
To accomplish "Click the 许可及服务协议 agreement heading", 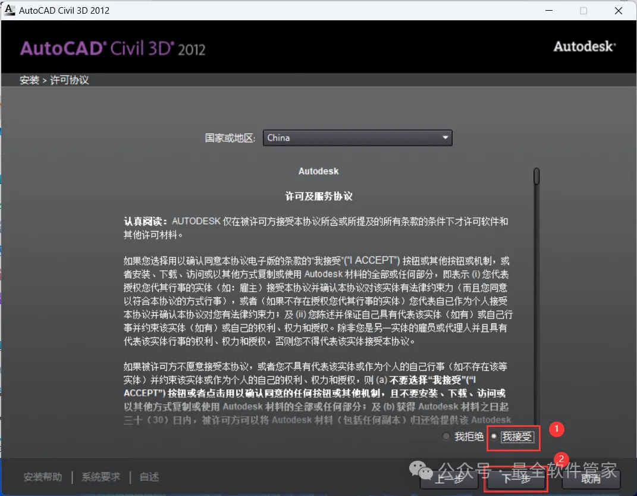I will coord(319,196).
